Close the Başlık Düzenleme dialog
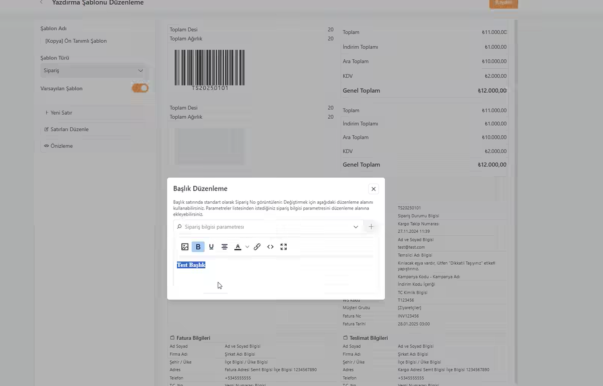Viewport: 603px width, 386px height. tap(373, 189)
